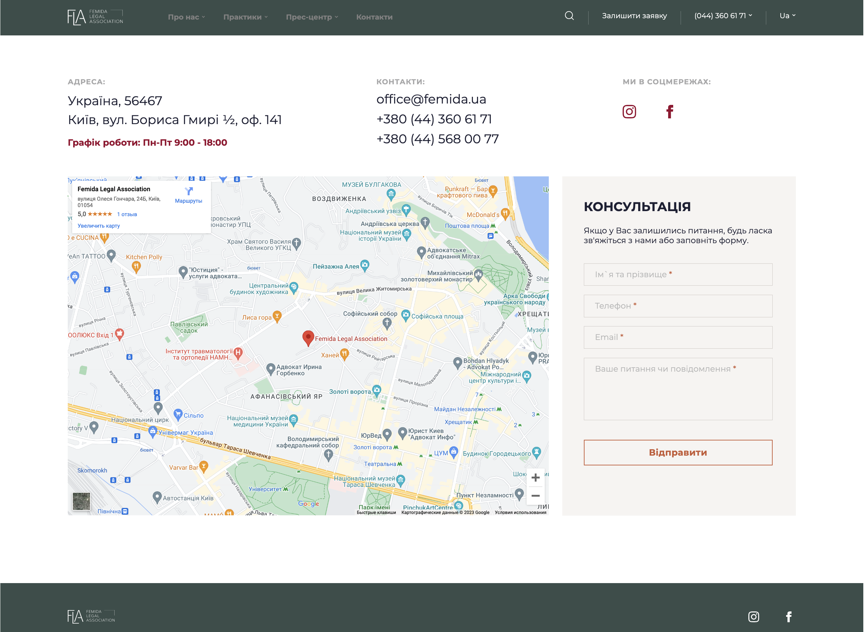The image size is (865, 632).
Task: Focus the Ім'я та прізвище input field
Action: (678, 275)
